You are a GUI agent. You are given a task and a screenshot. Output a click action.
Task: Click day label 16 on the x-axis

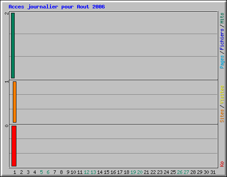pyautogui.click(x=113, y=172)
